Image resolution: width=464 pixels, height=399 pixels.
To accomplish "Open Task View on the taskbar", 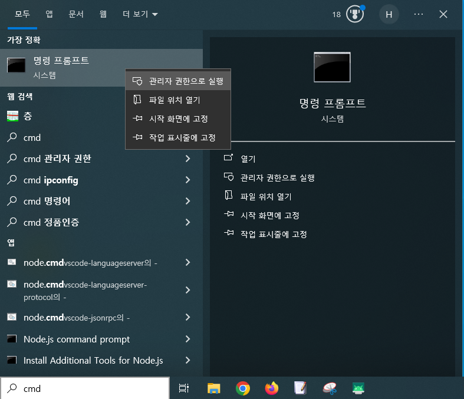I will [x=184, y=388].
